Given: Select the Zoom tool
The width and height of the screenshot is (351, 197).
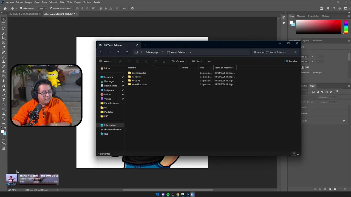Looking at the screenshot, I should (4, 118).
